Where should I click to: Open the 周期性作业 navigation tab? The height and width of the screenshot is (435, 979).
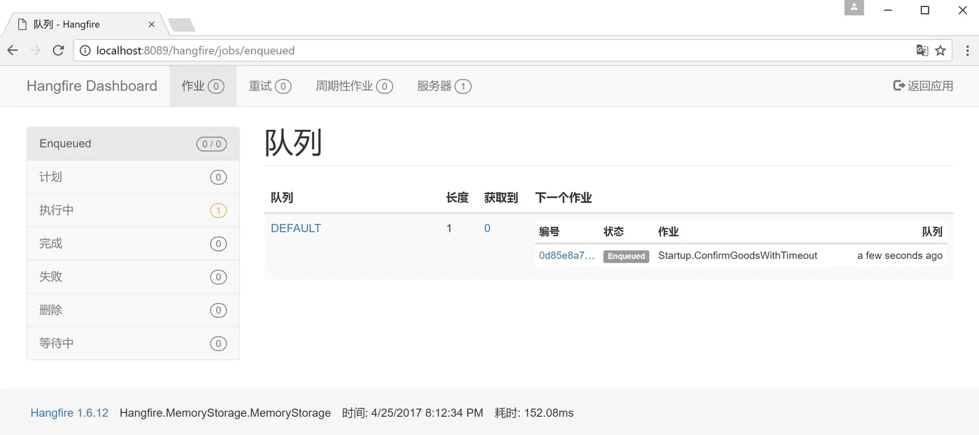(x=354, y=86)
